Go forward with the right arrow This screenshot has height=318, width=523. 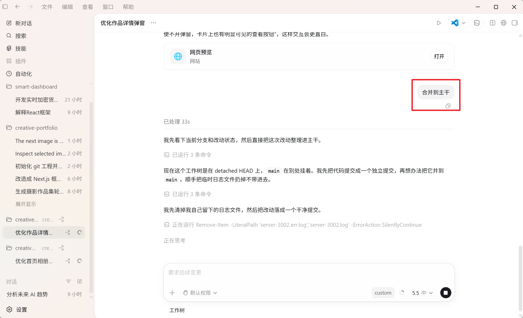[x=30, y=7]
